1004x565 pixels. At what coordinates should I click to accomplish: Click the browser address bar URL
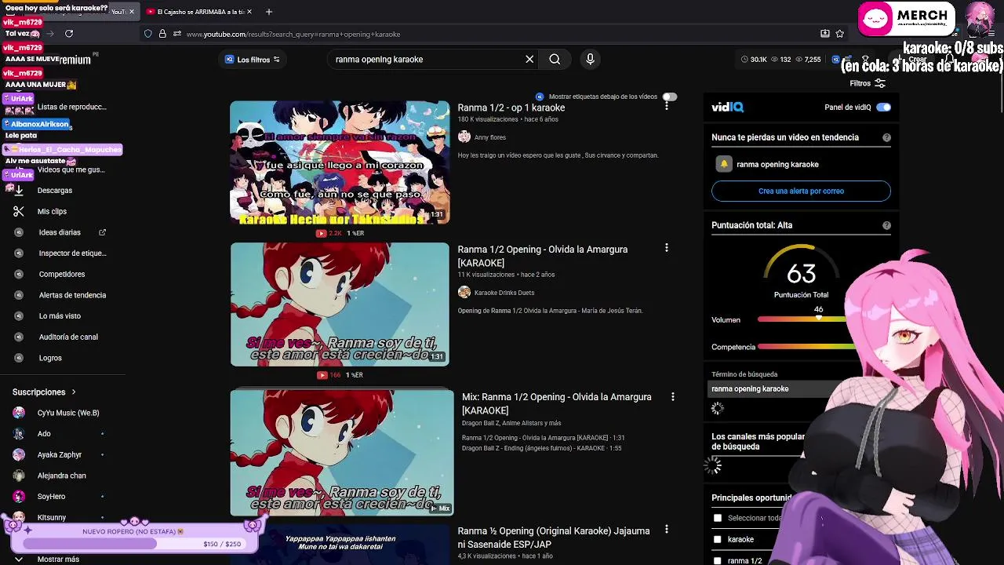coord(293,34)
